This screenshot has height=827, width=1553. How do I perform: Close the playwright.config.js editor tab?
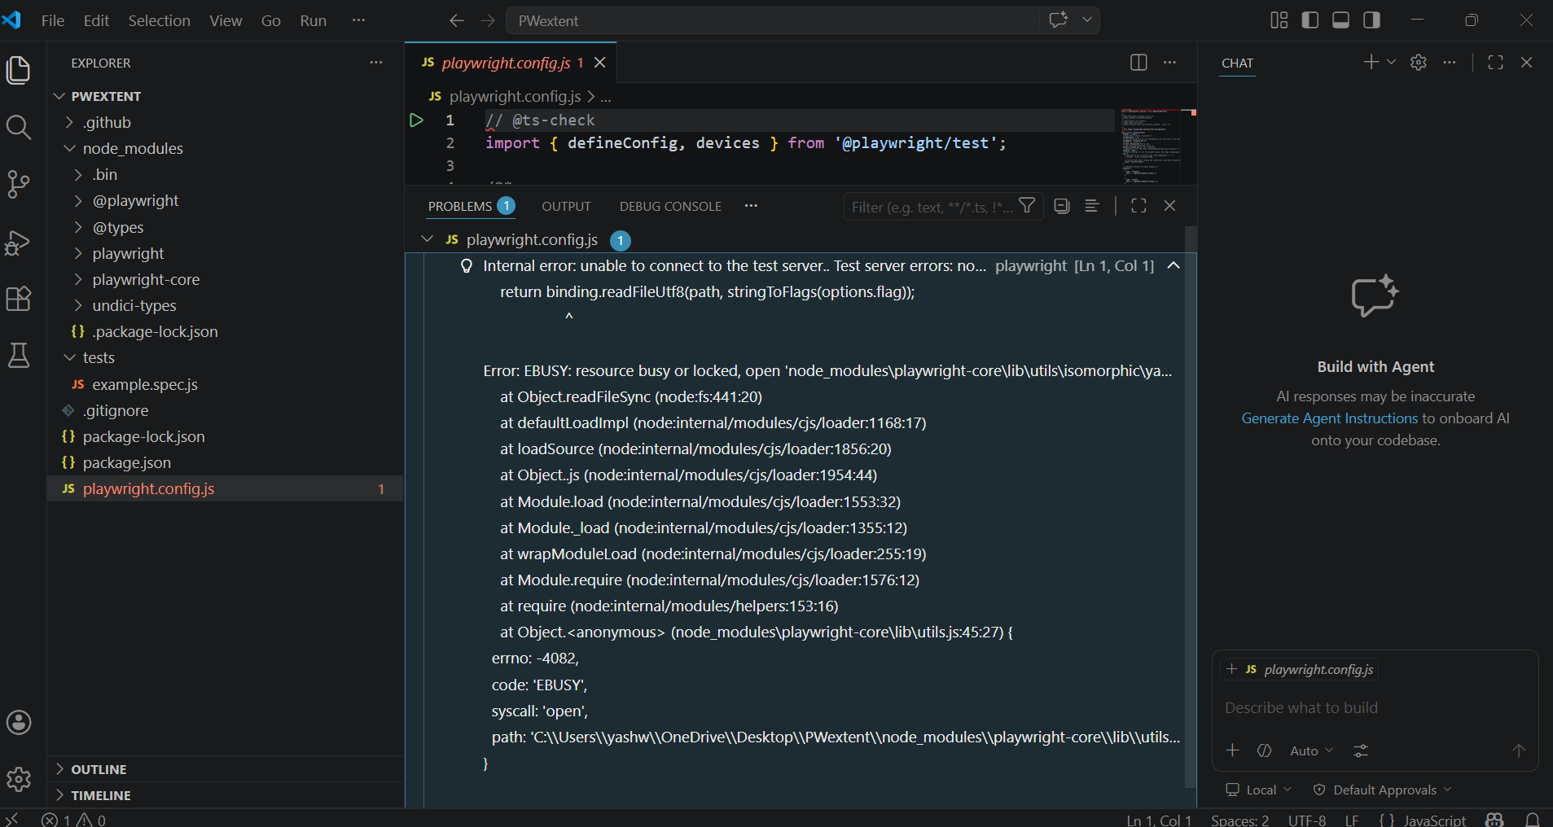click(600, 63)
